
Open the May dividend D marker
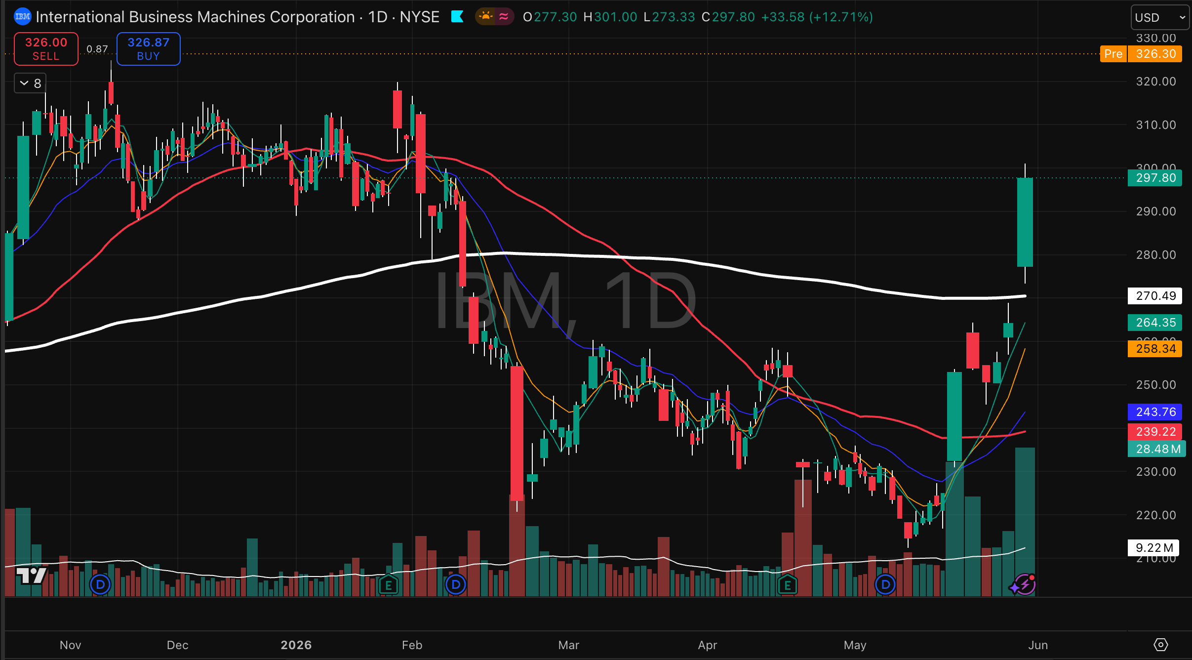coord(885,585)
